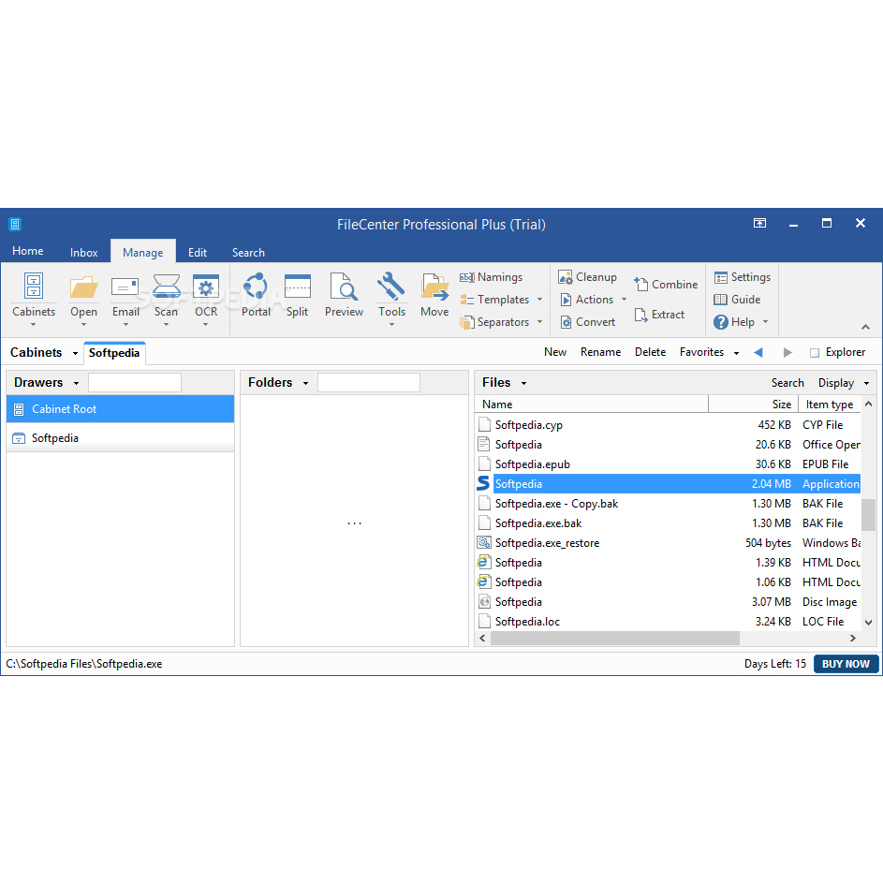Screen dimensions: 883x883
Task: Click the Convert command
Action: coord(587,322)
